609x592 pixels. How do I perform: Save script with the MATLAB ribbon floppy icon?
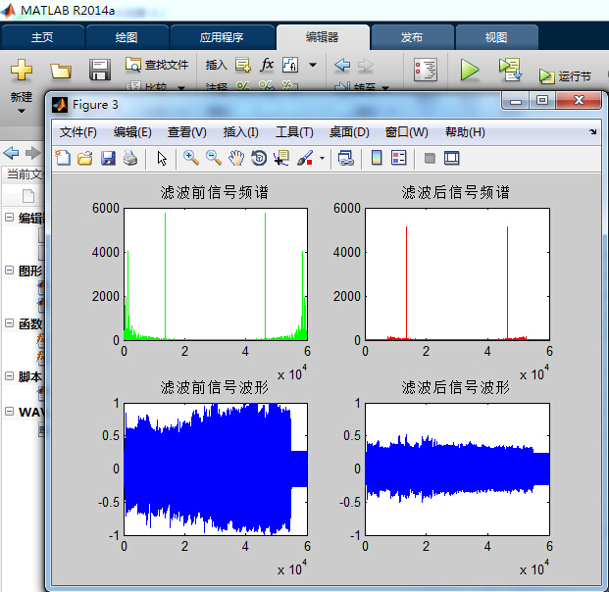[100, 70]
